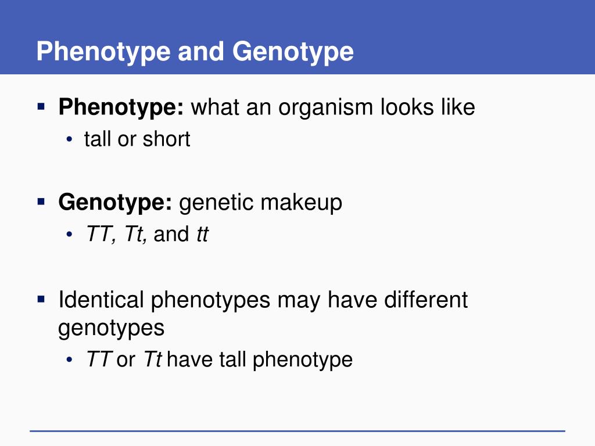595x446 pixels.
Task: Click round bullet before TT or Tt line
Action: pyautogui.click(x=69, y=359)
